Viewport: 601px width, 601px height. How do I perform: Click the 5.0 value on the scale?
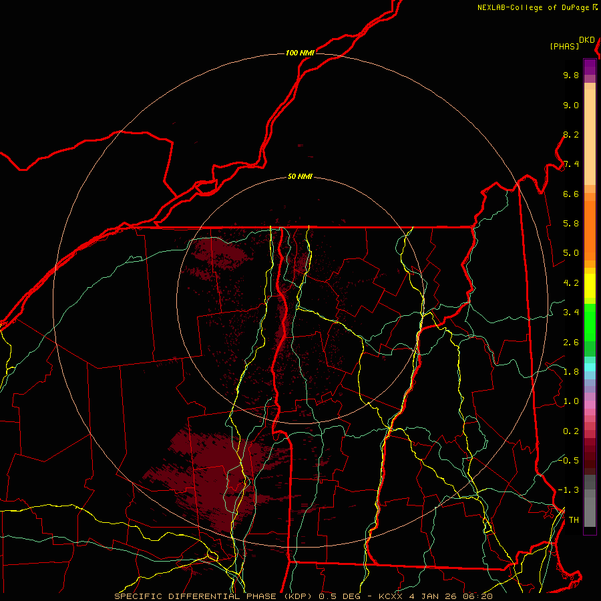click(571, 253)
